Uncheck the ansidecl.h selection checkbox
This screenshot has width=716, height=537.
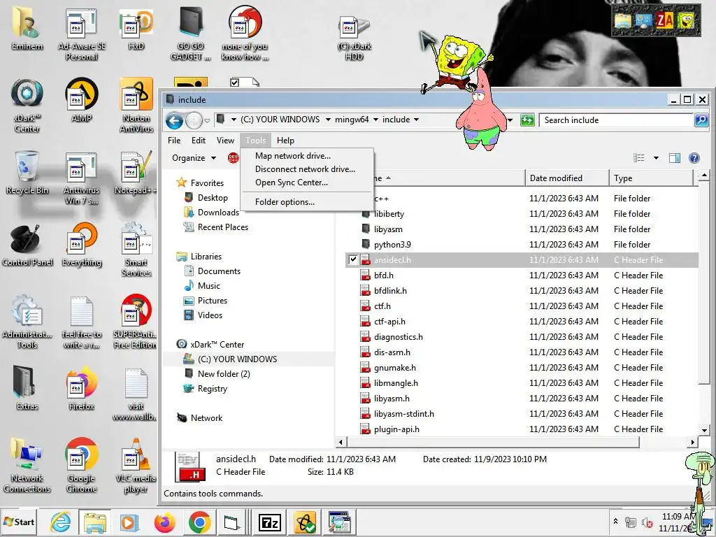pos(353,260)
